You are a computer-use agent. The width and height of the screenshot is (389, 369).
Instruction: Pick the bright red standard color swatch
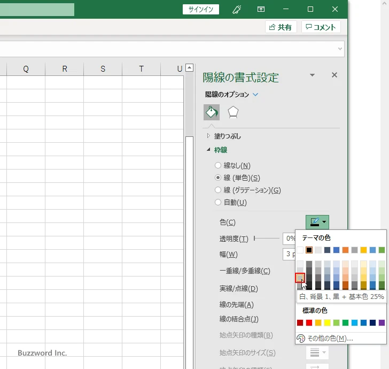pyautogui.click(x=309, y=322)
